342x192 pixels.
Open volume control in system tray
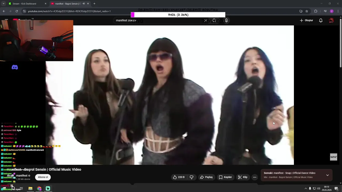(318, 189)
